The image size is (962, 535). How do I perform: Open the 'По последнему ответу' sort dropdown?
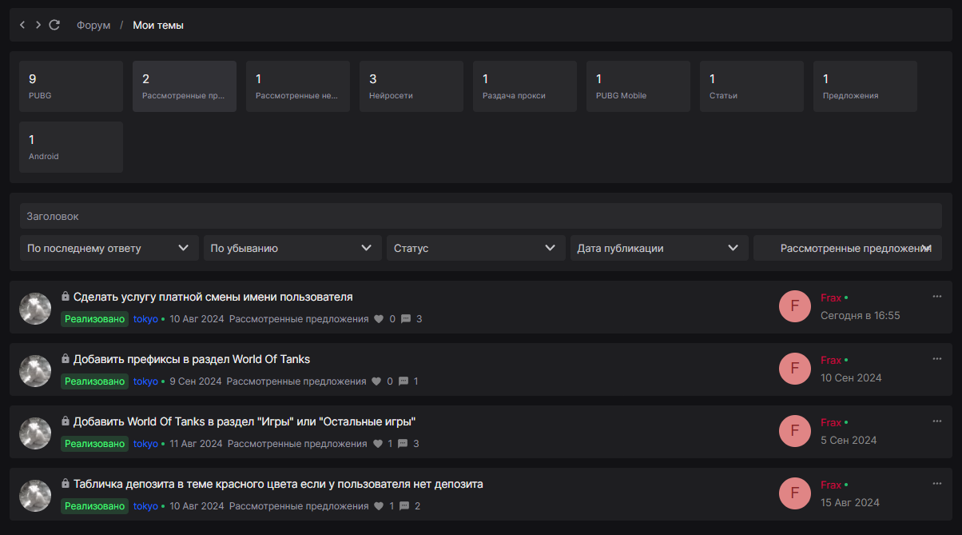click(109, 248)
